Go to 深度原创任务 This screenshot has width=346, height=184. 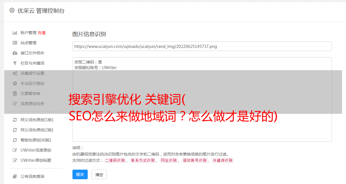coord(32,104)
